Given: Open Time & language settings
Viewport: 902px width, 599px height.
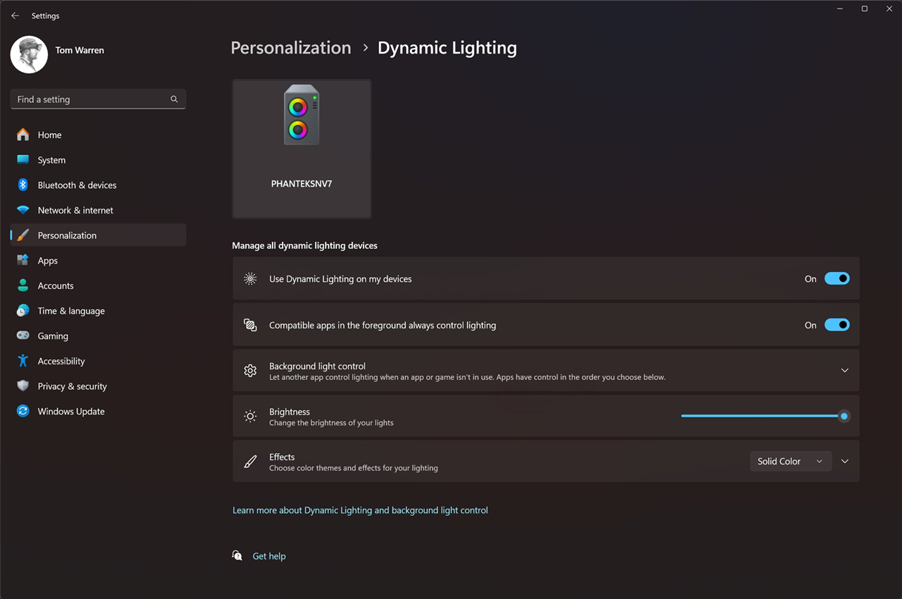Looking at the screenshot, I should point(98,311).
